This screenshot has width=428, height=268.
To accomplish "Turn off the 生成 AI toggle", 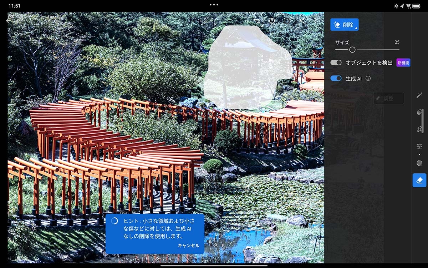I will [x=336, y=78].
